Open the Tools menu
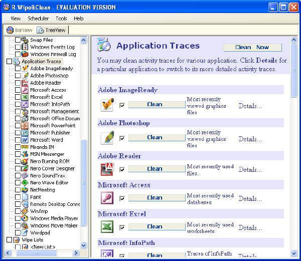This screenshot has width=301, height=261. 61,19
